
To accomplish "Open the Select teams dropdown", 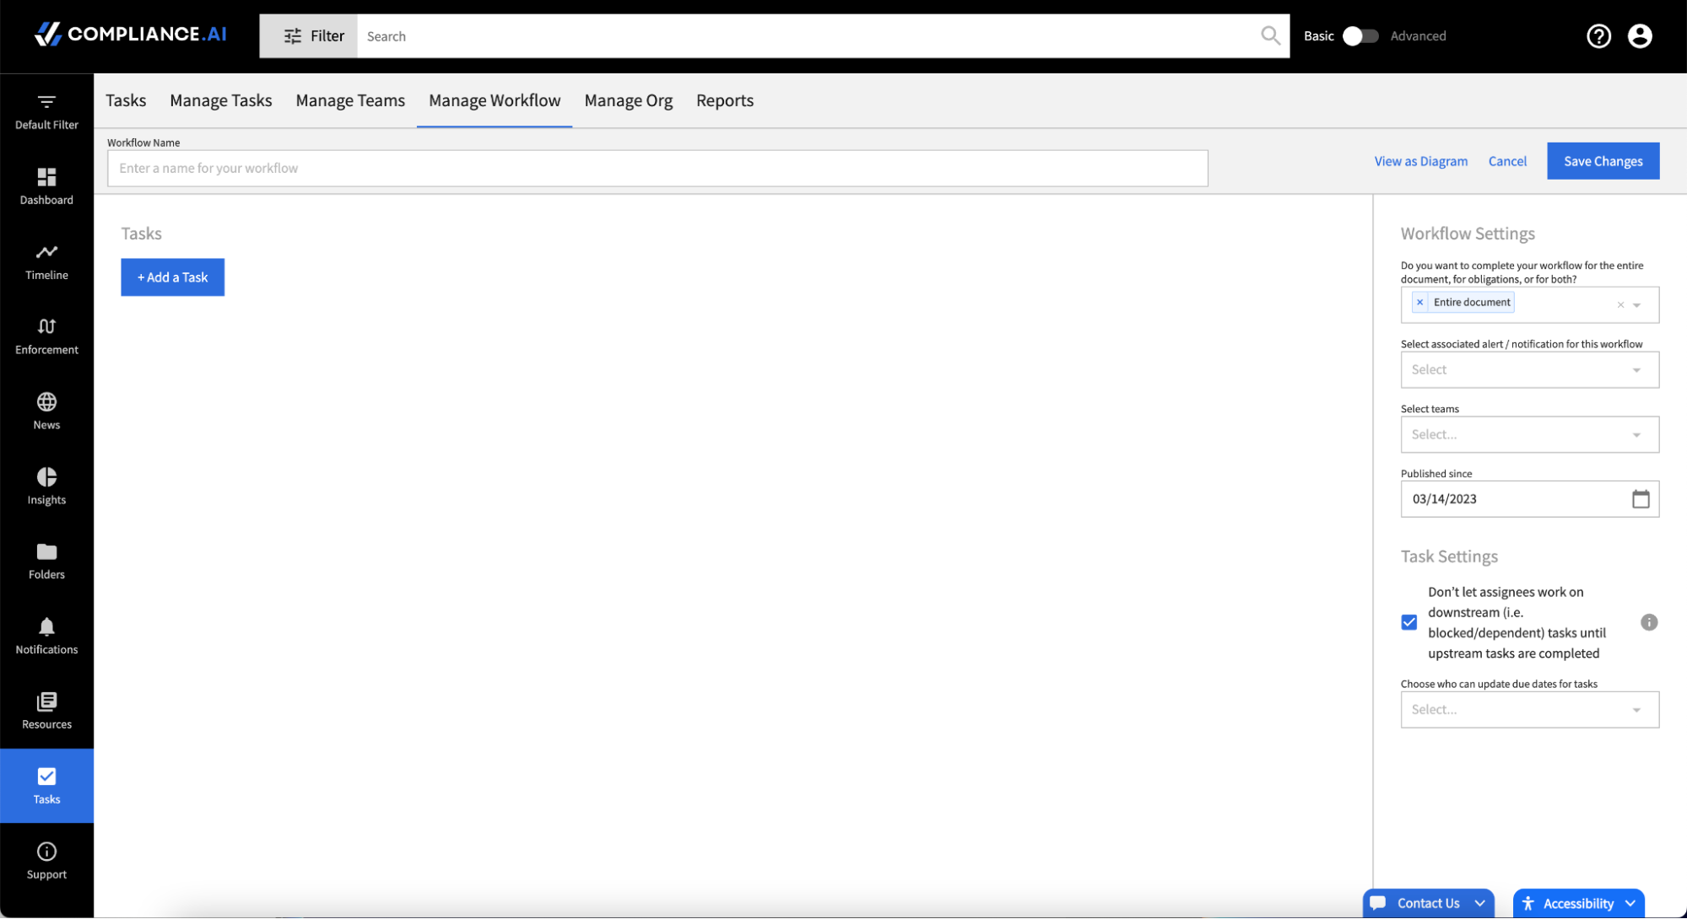I will point(1529,435).
